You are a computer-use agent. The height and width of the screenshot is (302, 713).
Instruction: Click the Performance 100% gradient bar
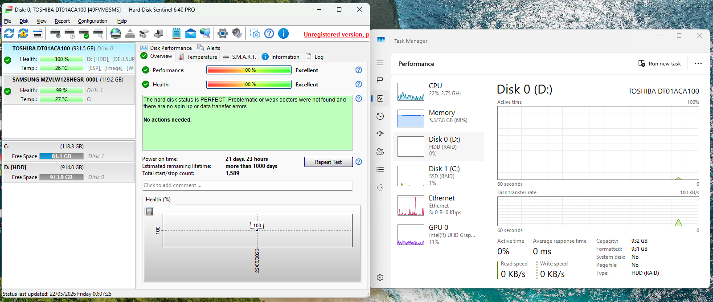click(249, 70)
